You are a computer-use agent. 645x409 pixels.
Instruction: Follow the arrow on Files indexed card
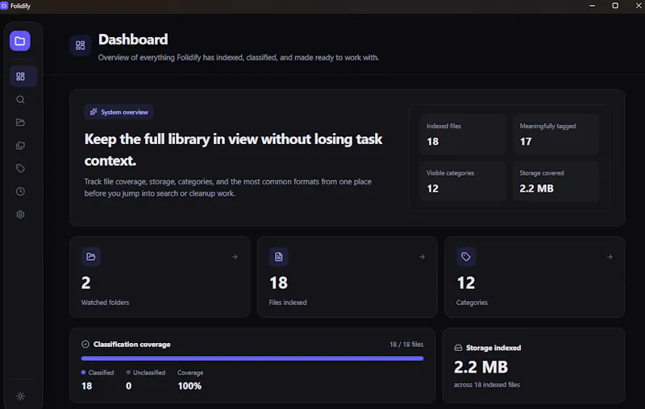pos(422,257)
